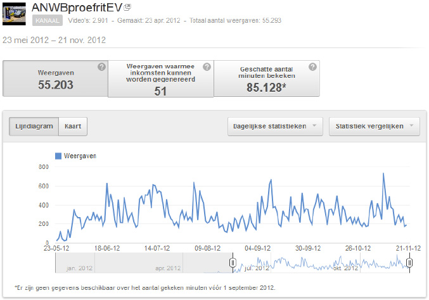Click the date range 23 mei 2012 – 21 nov. 2012
This screenshot has height=300, width=429.
(x=54, y=40)
